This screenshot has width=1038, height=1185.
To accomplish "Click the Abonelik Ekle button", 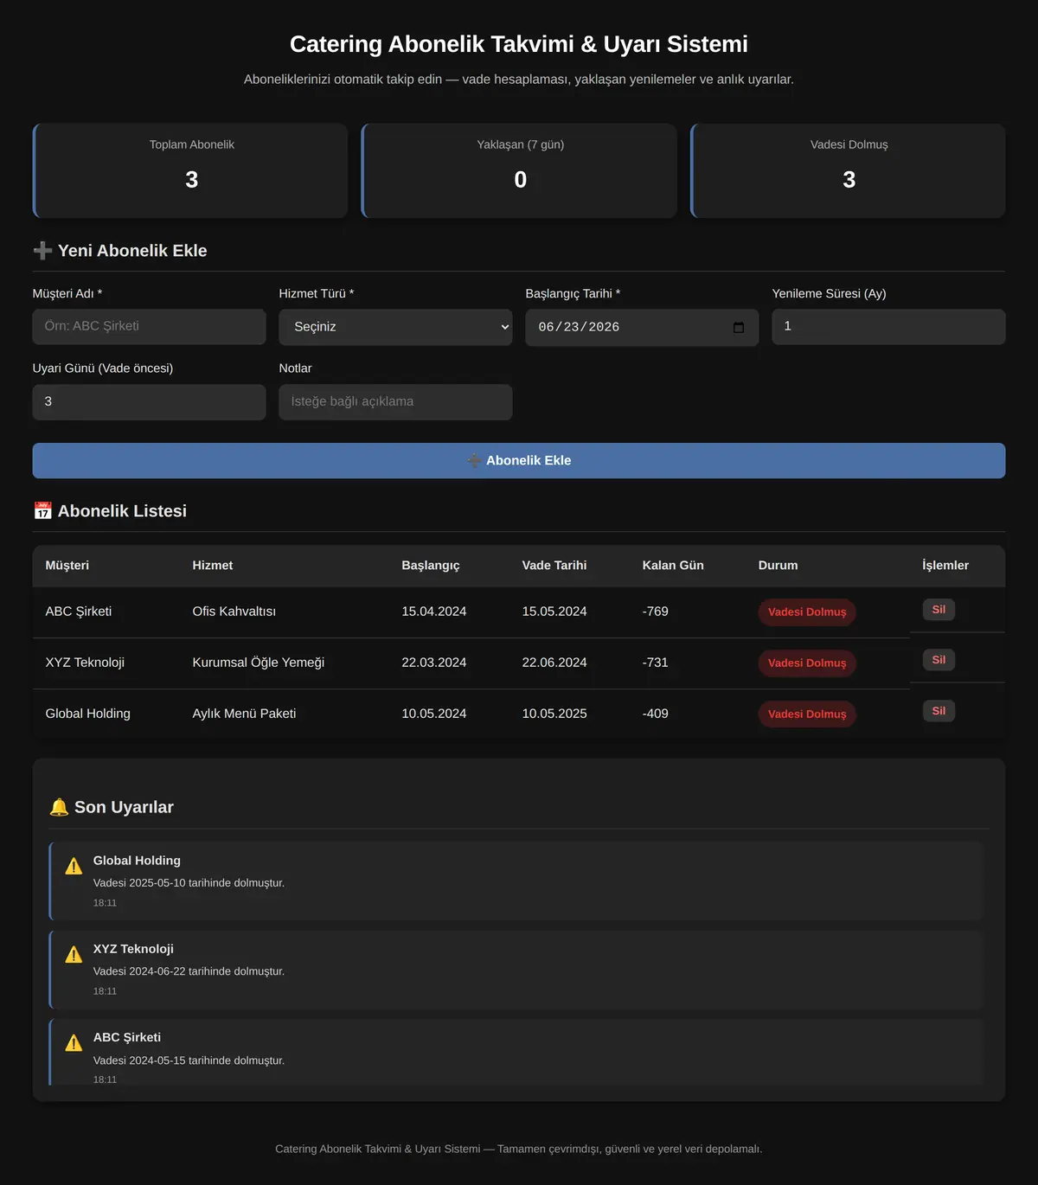I will tap(519, 461).
